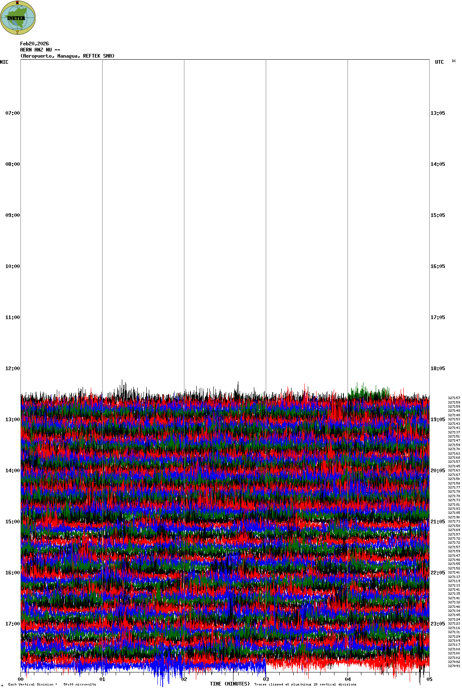Click the UTC time header
This screenshot has width=462, height=690.
pyautogui.click(x=439, y=62)
